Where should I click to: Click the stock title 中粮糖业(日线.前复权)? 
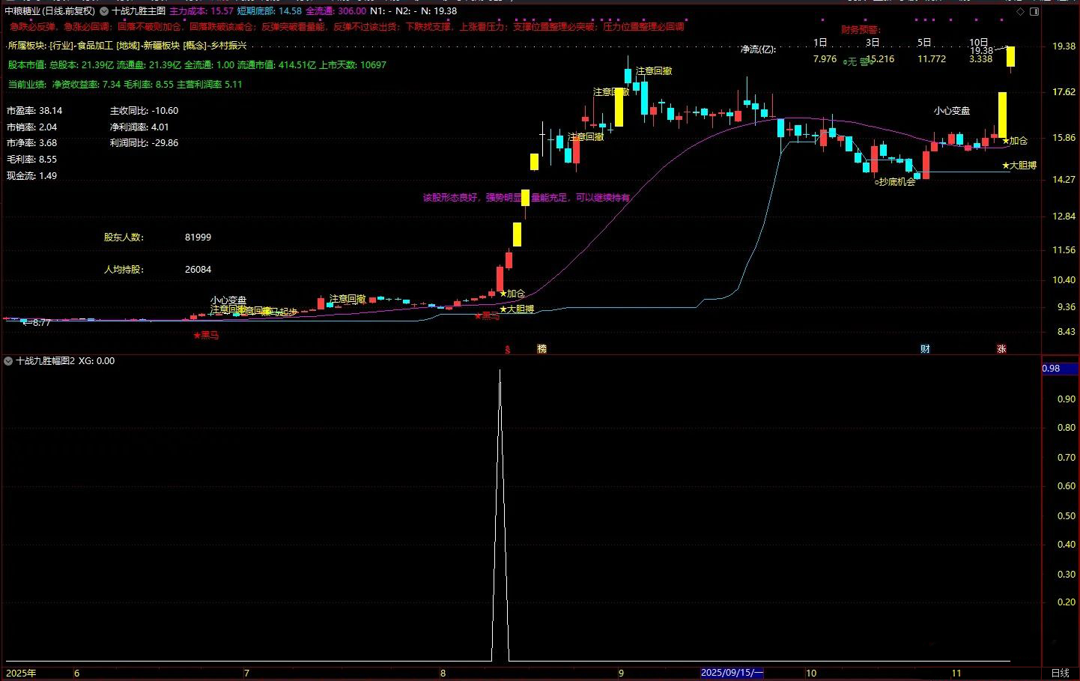49,11
